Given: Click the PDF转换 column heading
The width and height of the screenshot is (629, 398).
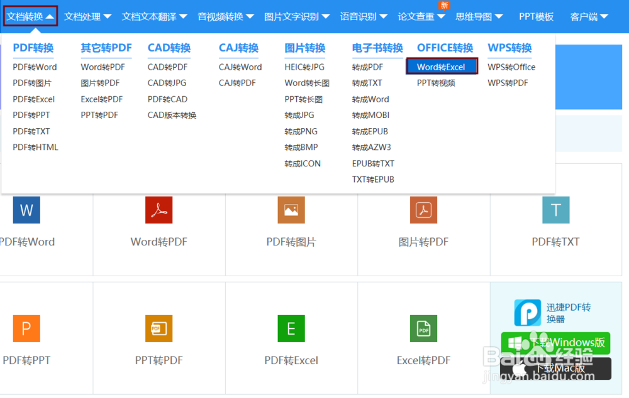Looking at the screenshot, I should tap(33, 48).
